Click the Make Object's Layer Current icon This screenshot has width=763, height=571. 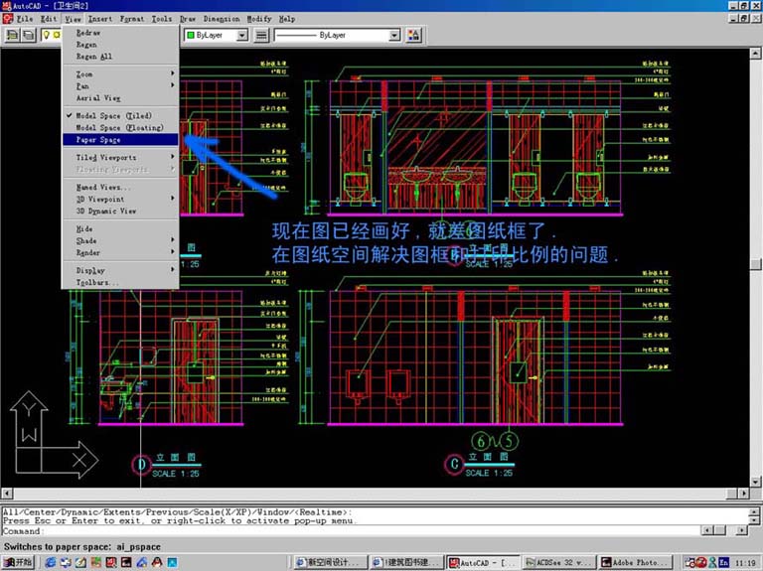tap(12, 35)
